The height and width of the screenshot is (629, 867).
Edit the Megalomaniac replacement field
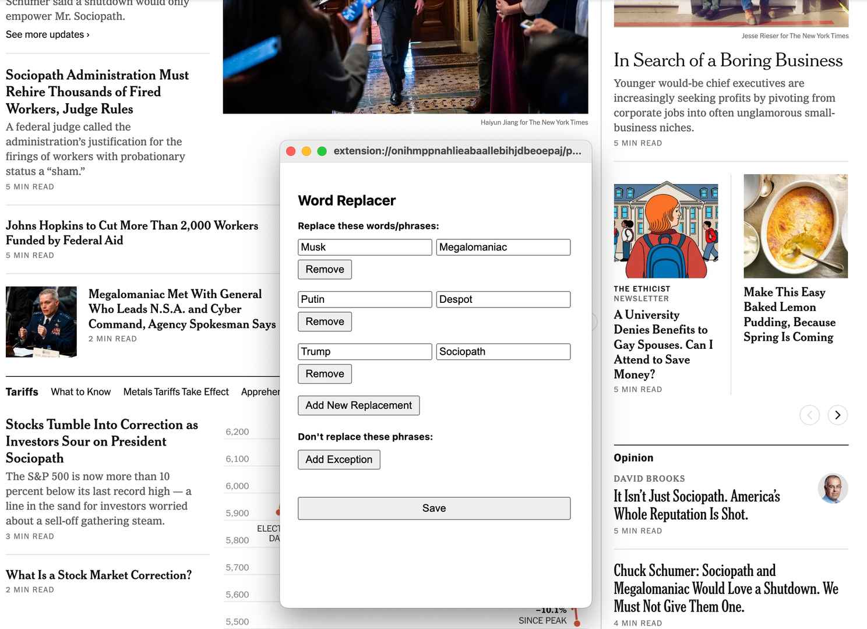coord(503,247)
